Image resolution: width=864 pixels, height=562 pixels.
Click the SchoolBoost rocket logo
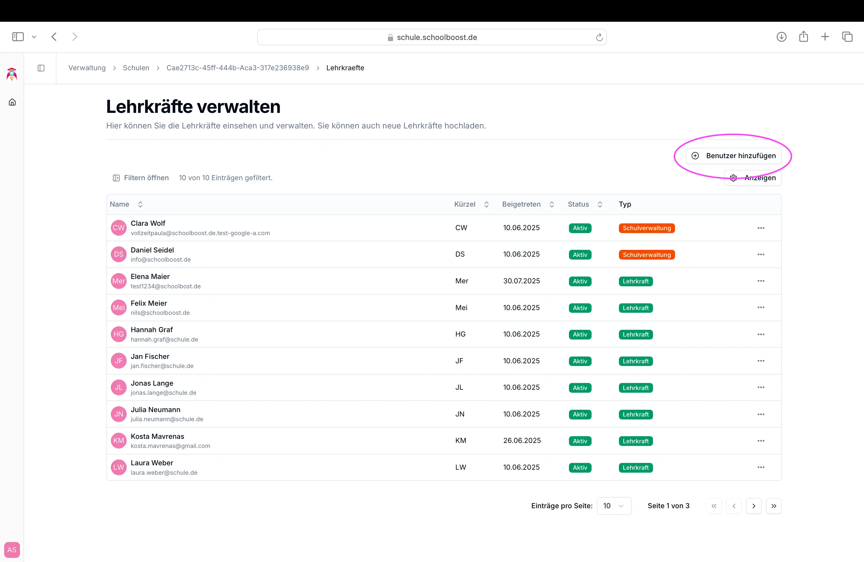[12, 74]
